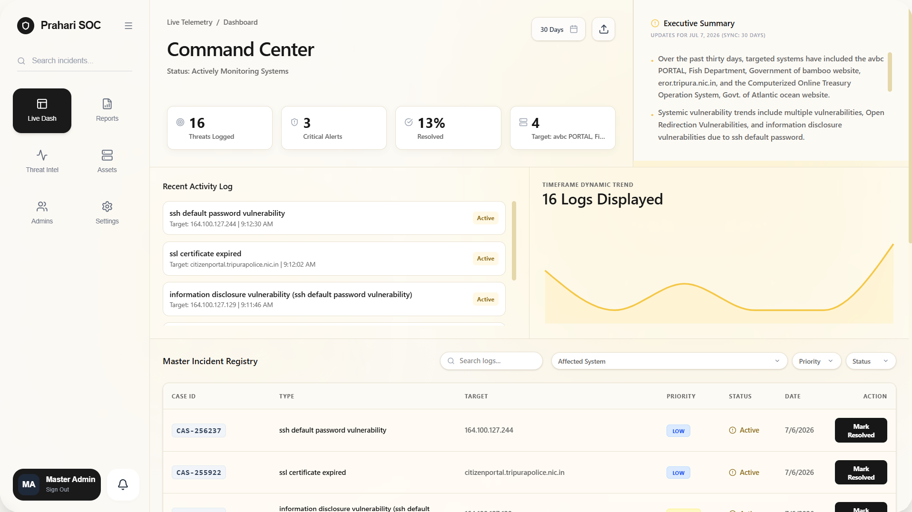Click the Critical Alerts shield icon
Image resolution: width=912 pixels, height=512 pixels.
[x=294, y=122]
